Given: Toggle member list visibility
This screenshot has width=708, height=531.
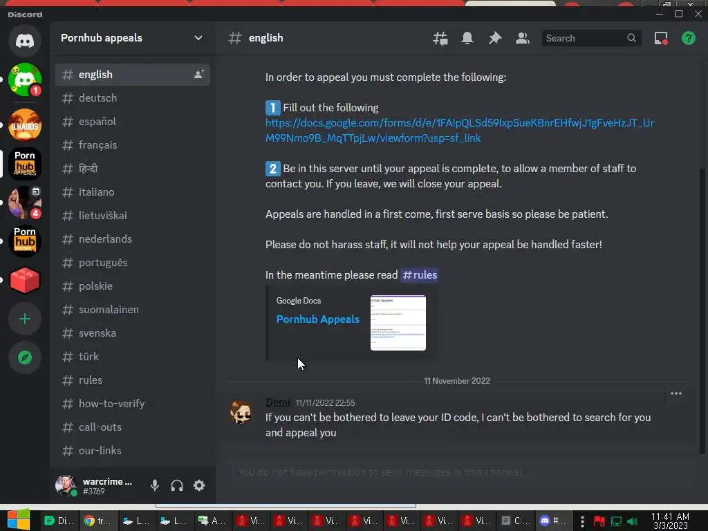Looking at the screenshot, I should point(523,39).
